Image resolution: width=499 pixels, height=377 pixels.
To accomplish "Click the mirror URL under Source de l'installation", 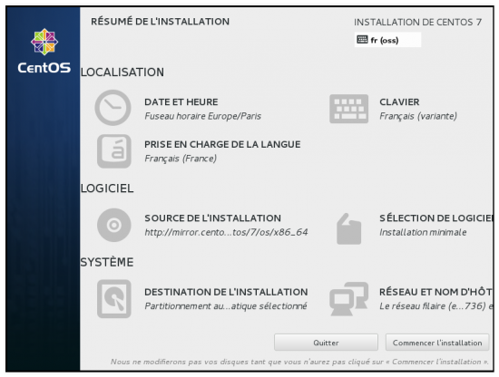I will [x=226, y=232].
